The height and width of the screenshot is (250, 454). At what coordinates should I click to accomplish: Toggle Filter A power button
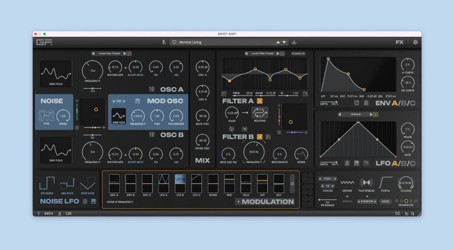(259, 101)
